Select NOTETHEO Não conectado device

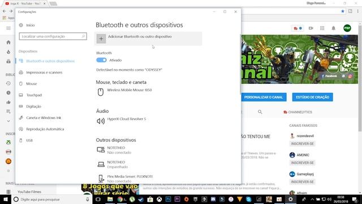pyautogui.click(x=119, y=150)
